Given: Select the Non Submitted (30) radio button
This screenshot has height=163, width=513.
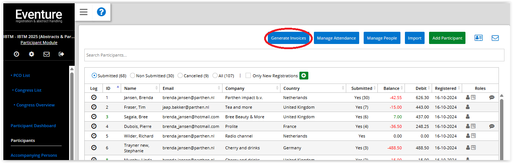Looking at the screenshot, I should (133, 76).
